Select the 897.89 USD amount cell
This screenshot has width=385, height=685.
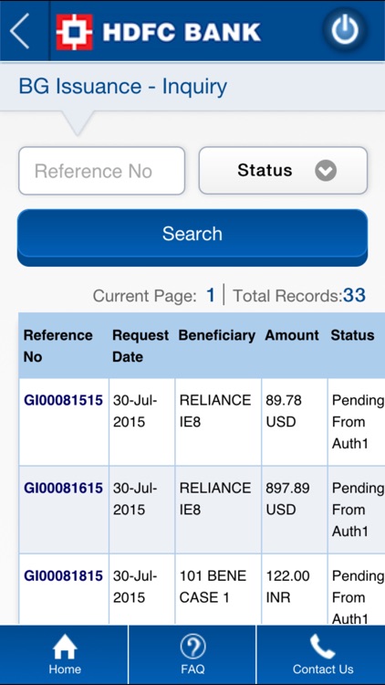294,510
